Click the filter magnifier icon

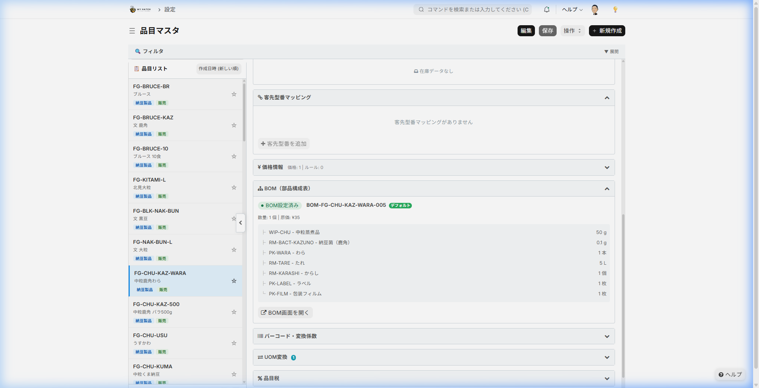click(138, 52)
